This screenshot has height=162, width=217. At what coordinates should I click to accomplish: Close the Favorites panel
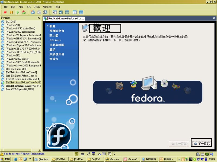[x=39, y=18]
